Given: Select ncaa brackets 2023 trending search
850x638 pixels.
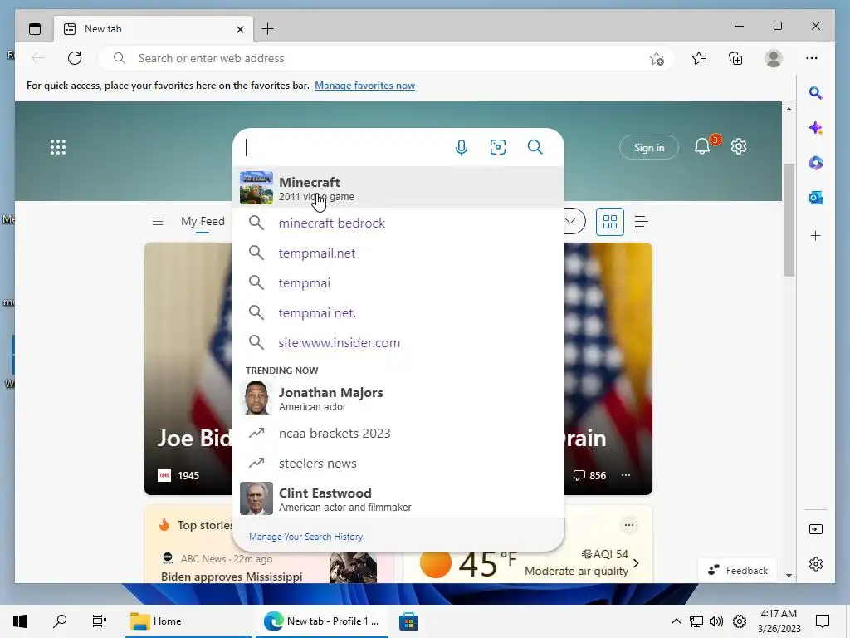Looking at the screenshot, I should pyautogui.click(x=398, y=433).
